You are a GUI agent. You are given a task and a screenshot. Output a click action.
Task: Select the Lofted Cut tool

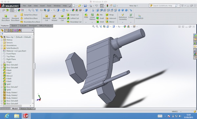pos(73,18)
